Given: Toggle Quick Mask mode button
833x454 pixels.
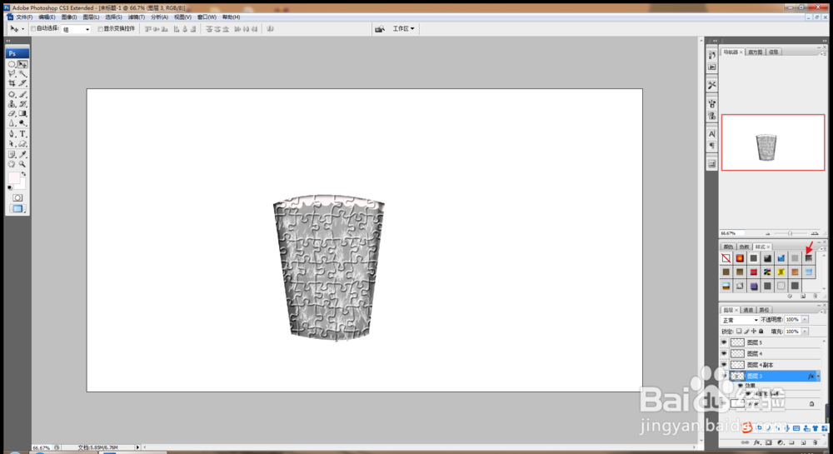Looking at the screenshot, I should click(x=17, y=197).
